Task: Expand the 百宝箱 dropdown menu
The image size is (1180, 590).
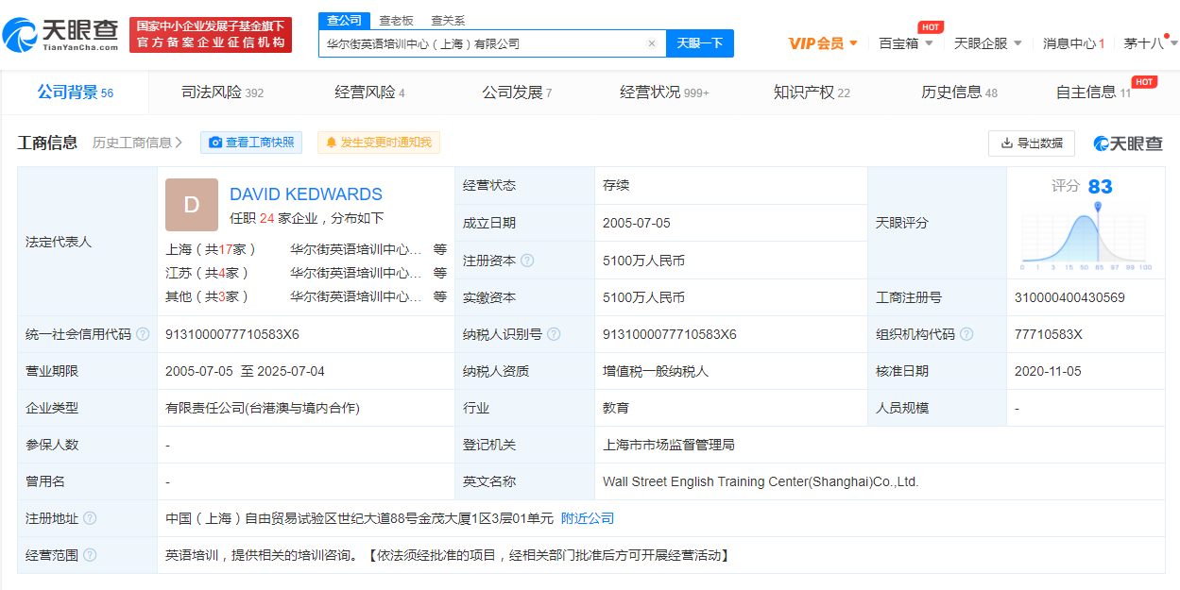Action: (906, 43)
